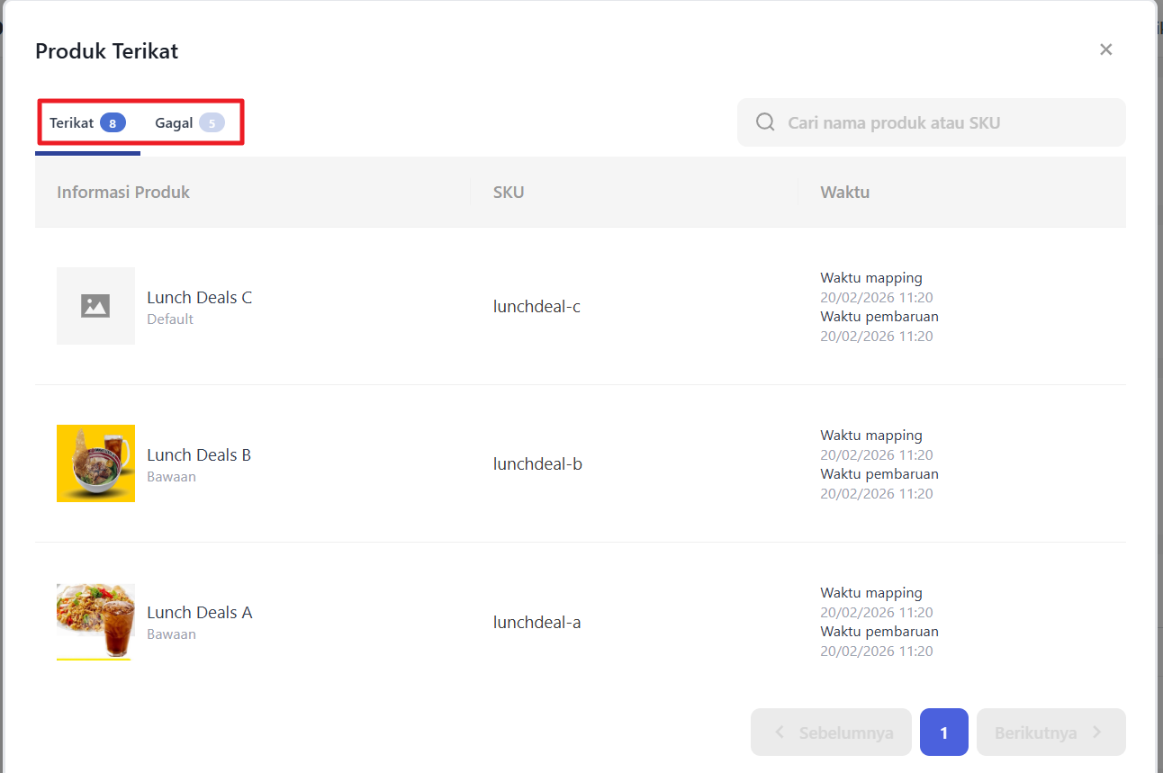The image size is (1163, 773).
Task: Select page 1 in pagination
Action: point(943,733)
